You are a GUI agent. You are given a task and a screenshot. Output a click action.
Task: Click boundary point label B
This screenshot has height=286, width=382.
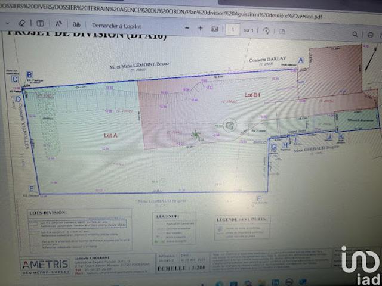coord(29,75)
